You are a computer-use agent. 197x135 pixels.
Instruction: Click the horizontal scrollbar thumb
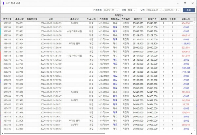coord(55,133)
